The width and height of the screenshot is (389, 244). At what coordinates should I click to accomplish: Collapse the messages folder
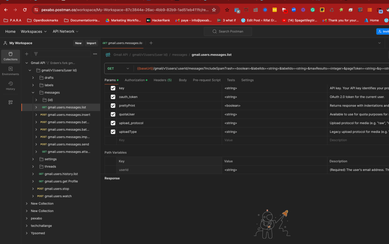33,92
